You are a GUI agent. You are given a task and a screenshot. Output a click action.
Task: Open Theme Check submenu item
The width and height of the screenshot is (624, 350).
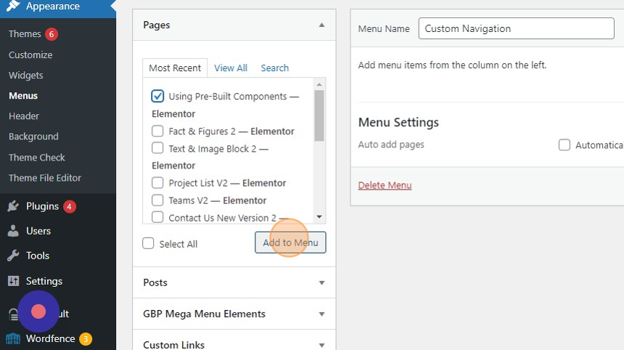point(36,158)
